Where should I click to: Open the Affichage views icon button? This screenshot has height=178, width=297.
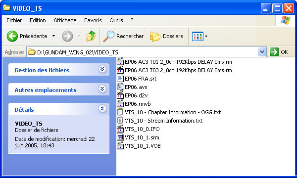(198, 36)
